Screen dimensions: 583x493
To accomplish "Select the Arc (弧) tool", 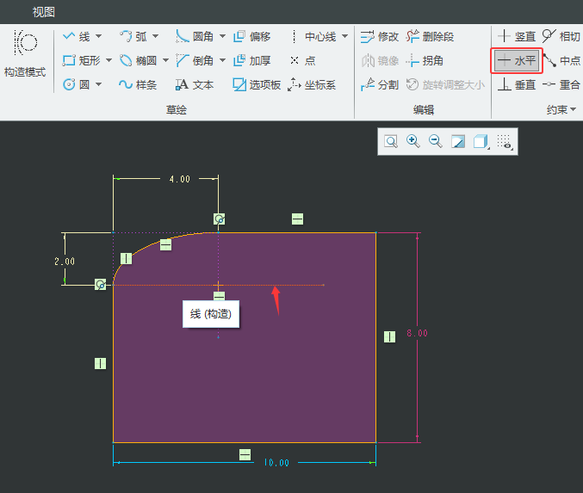I will click(x=133, y=36).
